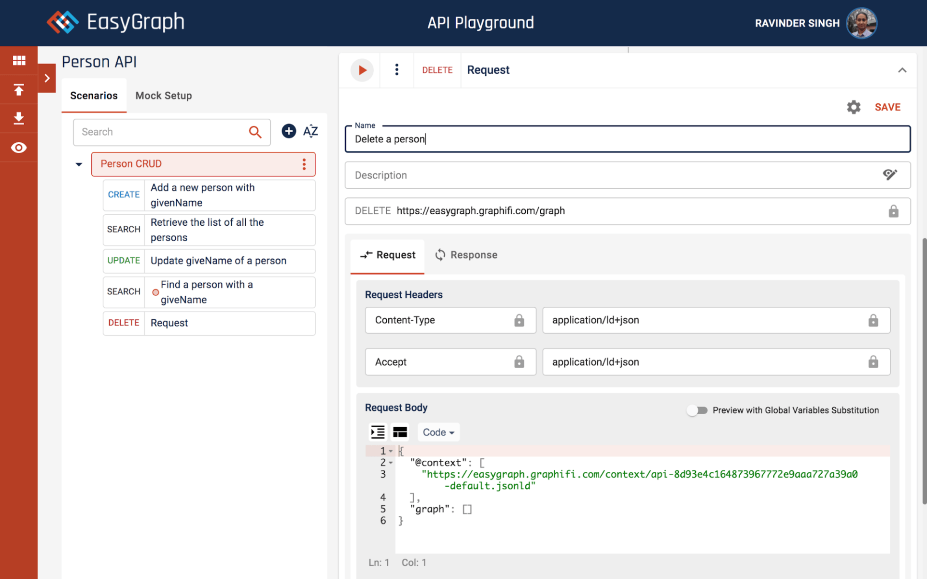Switch to the Mock Setup tab

pyautogui.click(x=163, y=96)
